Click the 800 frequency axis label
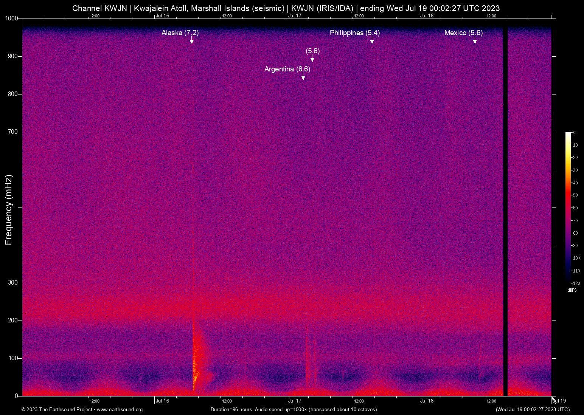Viewport: 584px width, 415px height. point(13,94)
